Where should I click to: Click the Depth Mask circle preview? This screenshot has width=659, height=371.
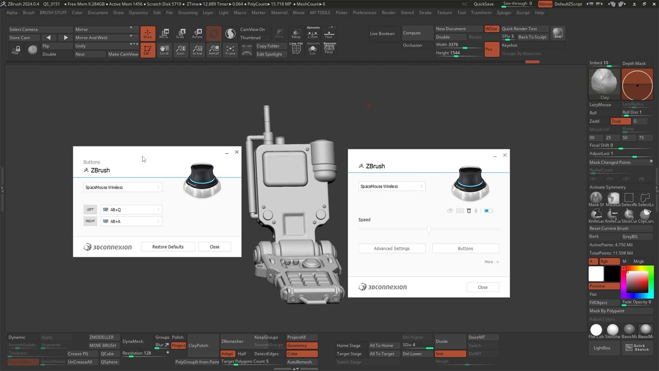pyautogui.click(x=637, y=84)
